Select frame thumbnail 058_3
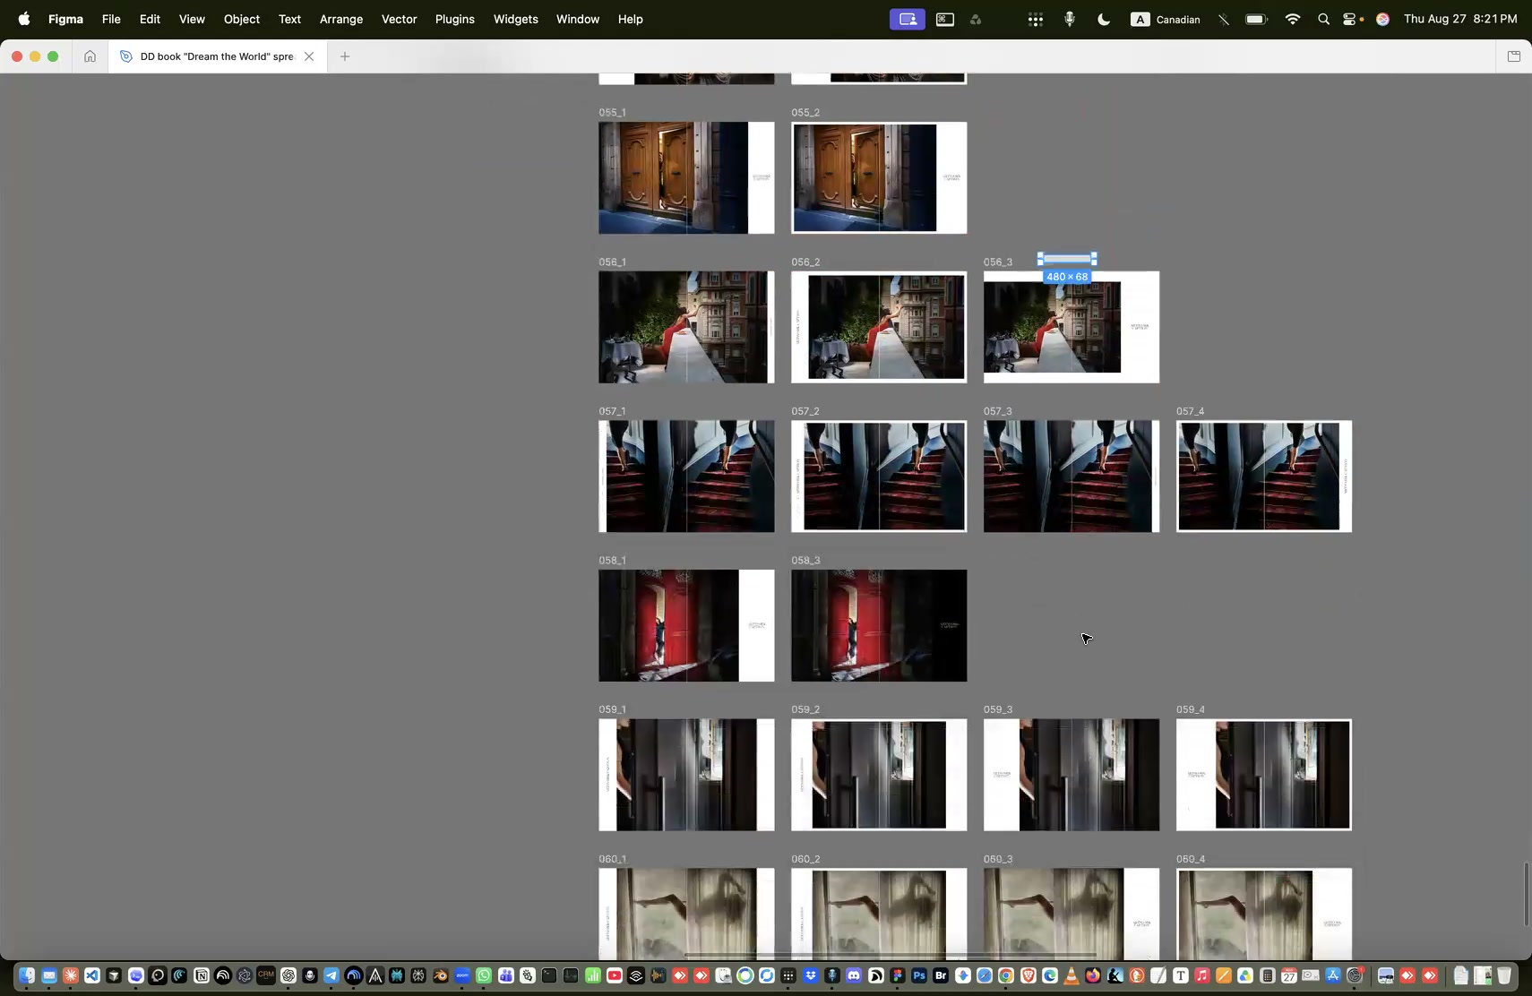 pyautogui.click(x=879, y=625)
